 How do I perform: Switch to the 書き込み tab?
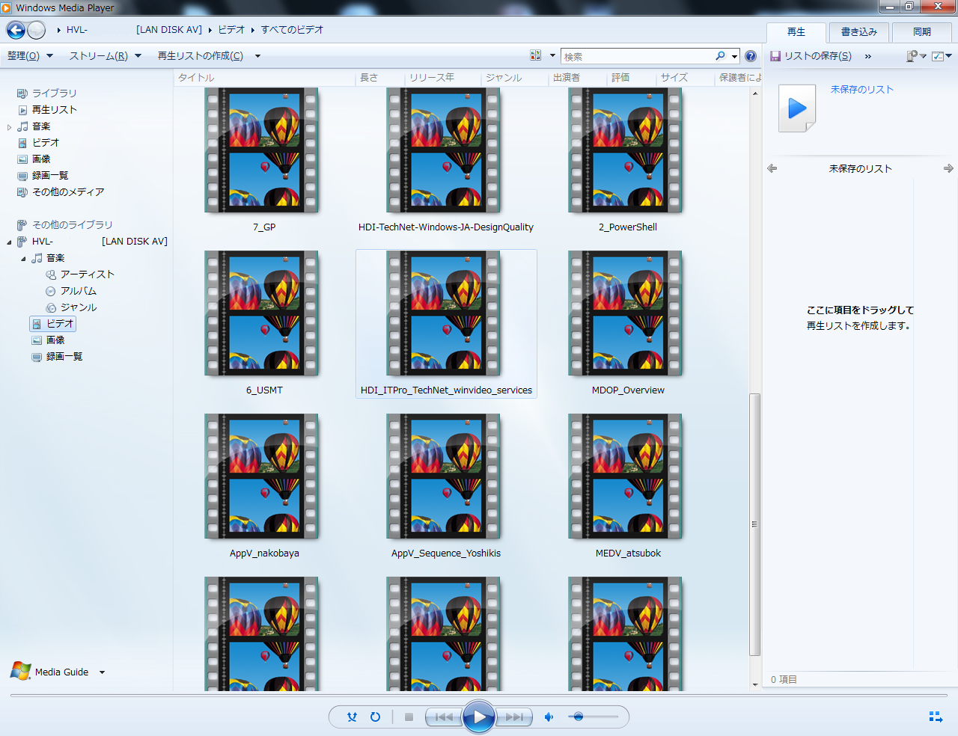click(x=858, y=32)
